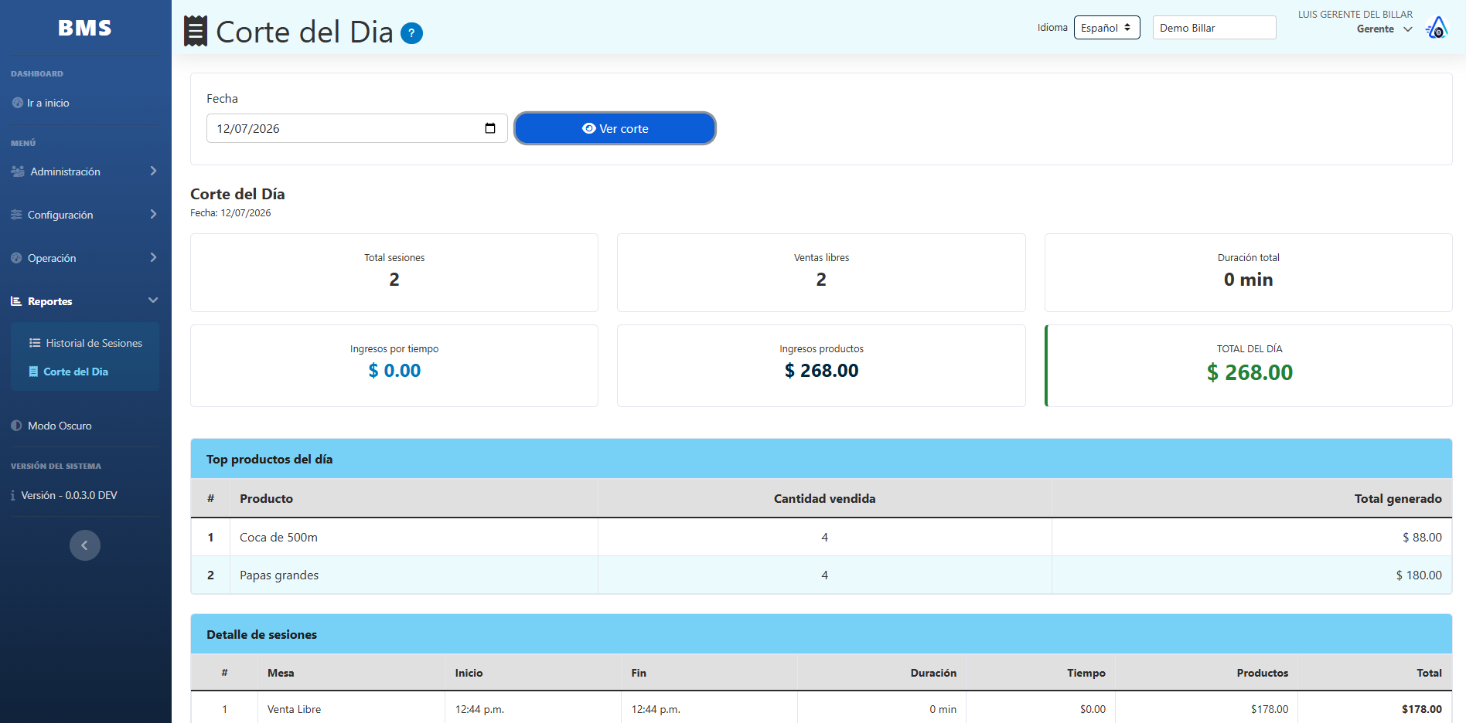Viewport: 1466px width, 723px height.
Task: Expand the Configuración menu chevron
Action: click(153, 214)
